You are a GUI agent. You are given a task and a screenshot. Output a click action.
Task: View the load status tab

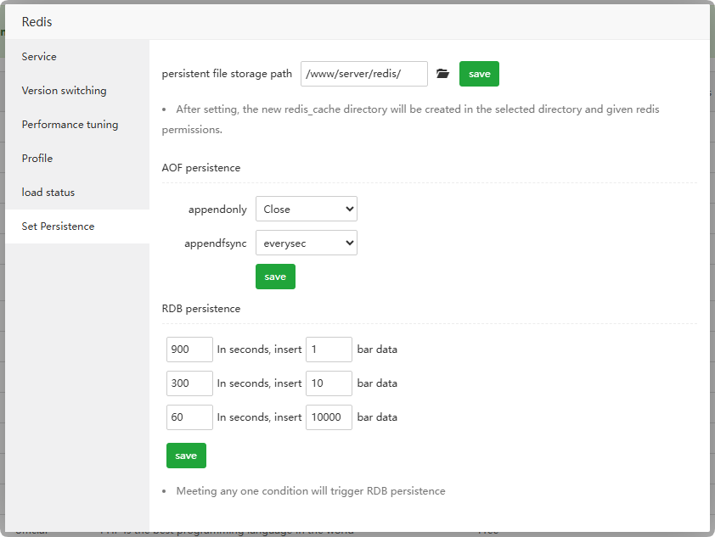[48, 193]
